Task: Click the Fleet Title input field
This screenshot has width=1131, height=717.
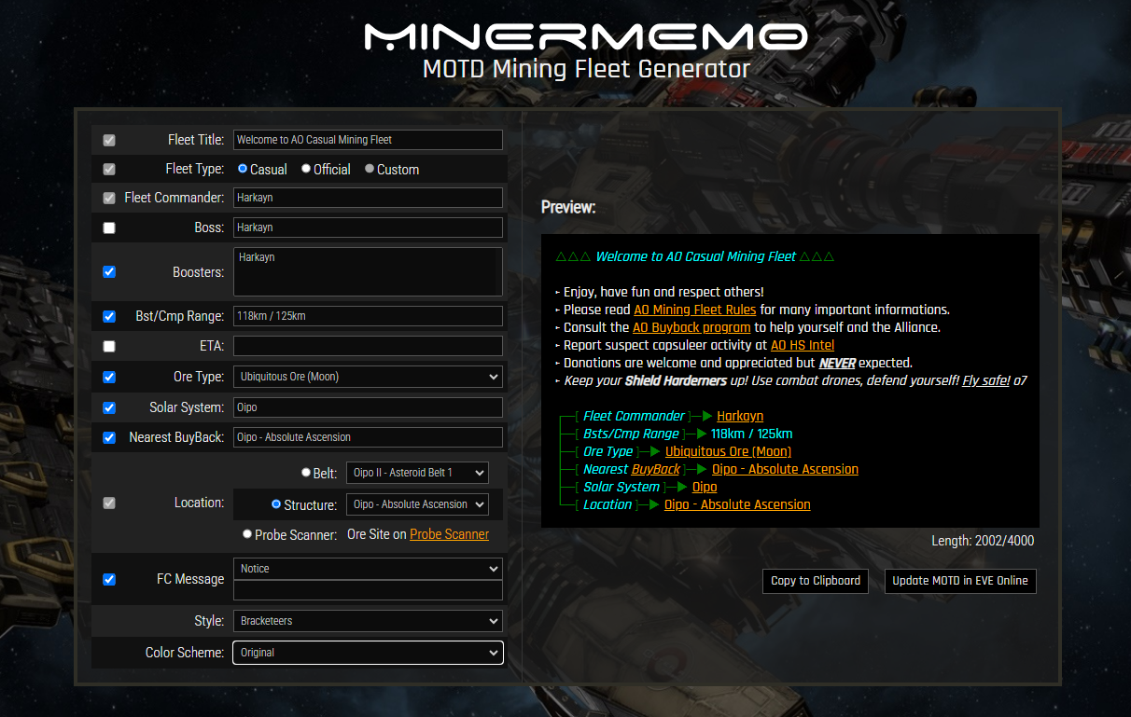Action: [x=368, y=140]
